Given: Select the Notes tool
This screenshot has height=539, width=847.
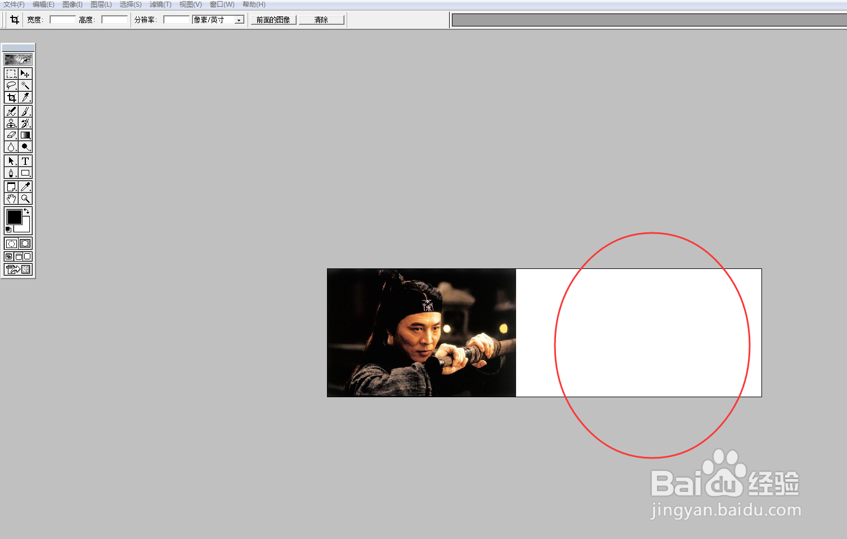Looking at the screenshot, I should (x=11, y=187).
